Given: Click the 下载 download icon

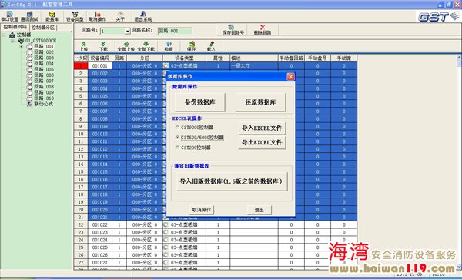Looking at the screenshot, I should point(103,46).
